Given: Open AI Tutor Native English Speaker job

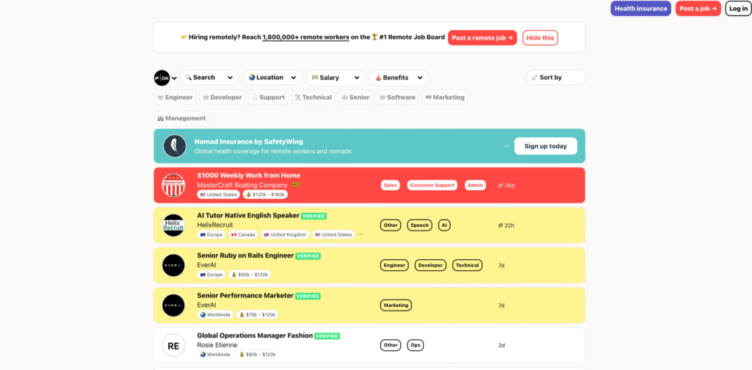Looking at the screenshot, I should coord(248,216).
